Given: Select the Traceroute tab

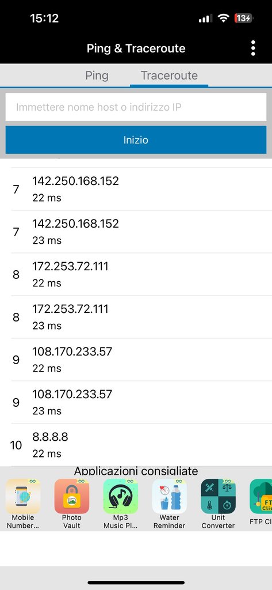Looking at the screenshot, I should tap(169, 75).
